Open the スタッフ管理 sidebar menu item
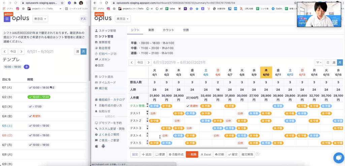The image size is (345, 166). click(x=105, y=31)
